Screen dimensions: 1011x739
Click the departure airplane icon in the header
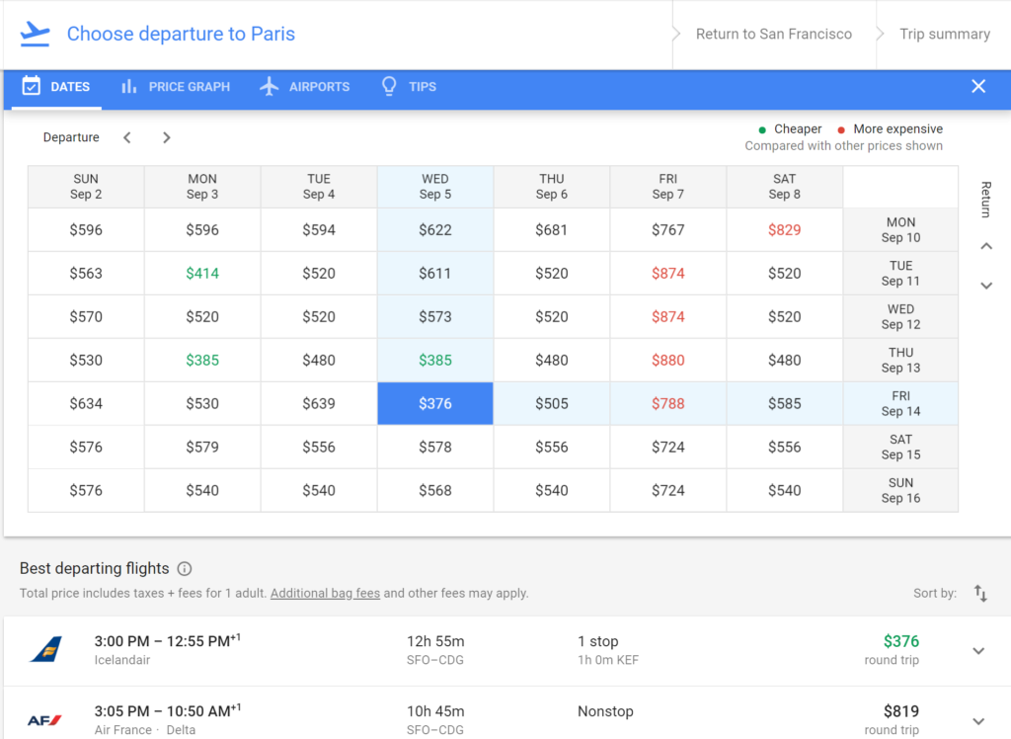[x=36, y=33]
